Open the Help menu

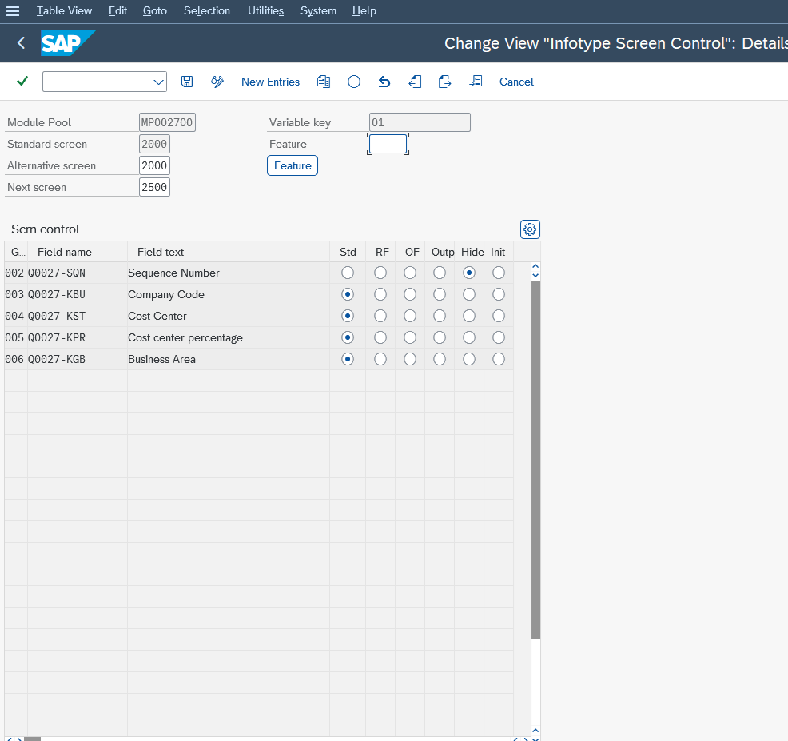[x=364, y=10]
